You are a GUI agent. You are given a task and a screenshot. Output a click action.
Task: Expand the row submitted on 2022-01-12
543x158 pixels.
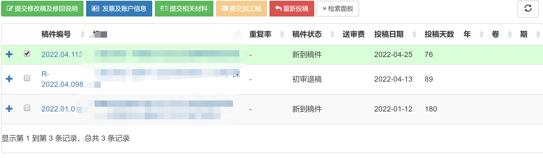[9, 109]
